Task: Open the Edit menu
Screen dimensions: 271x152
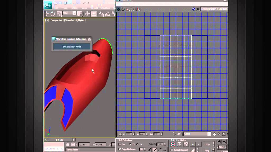Action: click(56, 8)
